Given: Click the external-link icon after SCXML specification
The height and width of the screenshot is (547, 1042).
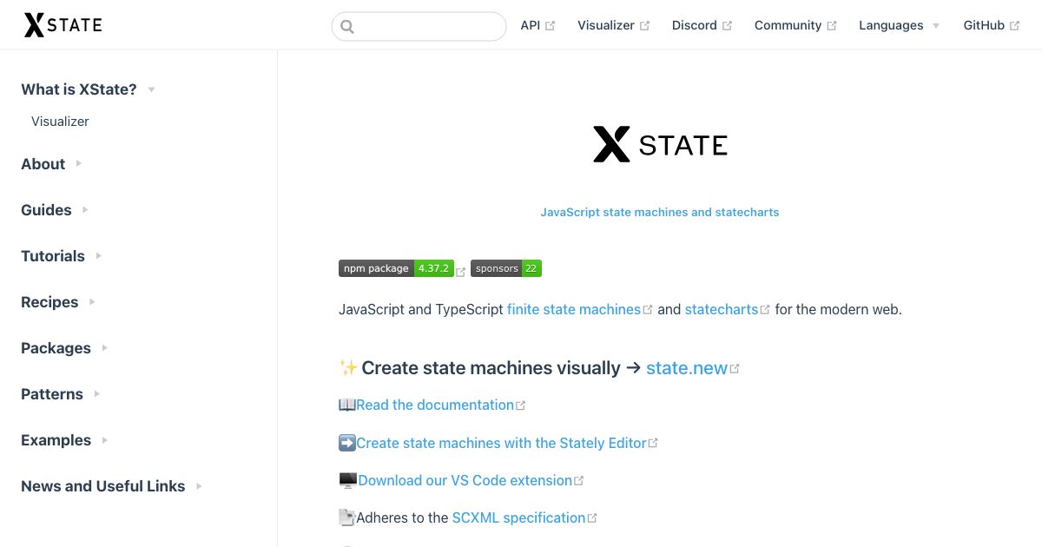Looking at the screenshot, I should 593,517.
